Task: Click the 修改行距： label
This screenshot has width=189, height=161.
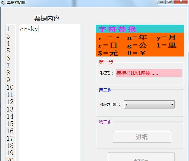Action: point(110,104)
